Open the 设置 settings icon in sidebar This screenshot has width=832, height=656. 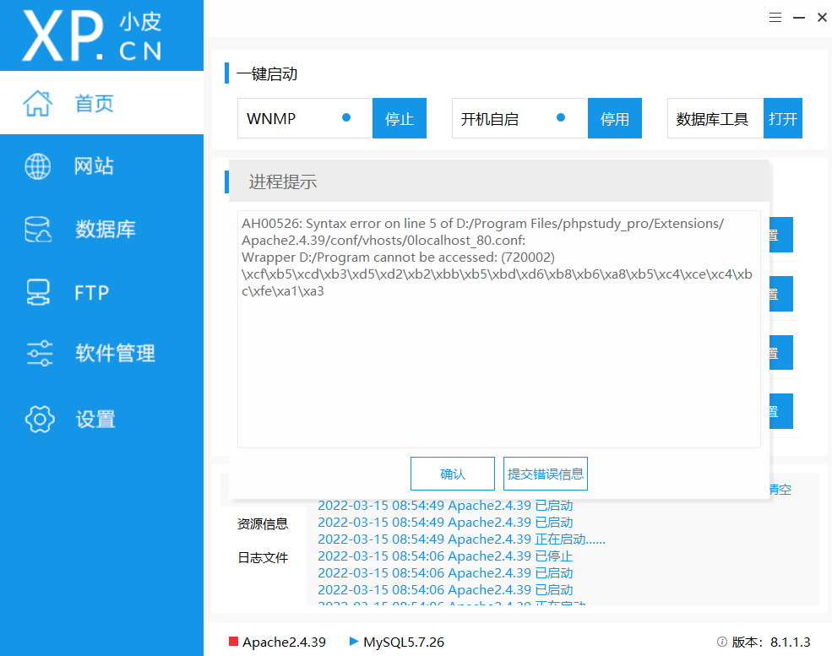point(39,419)
